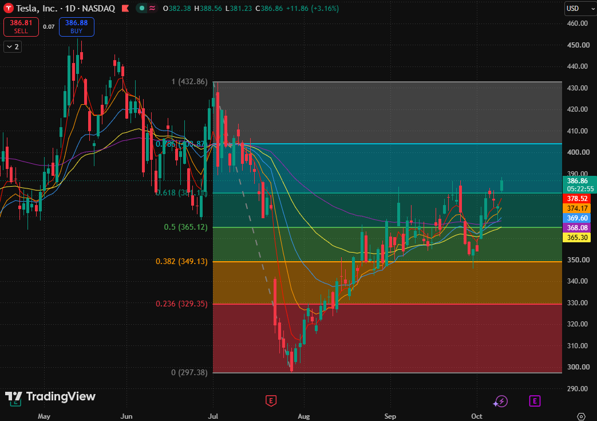Click the 05:22:55 bar countdown timer
This screenshot has width=597, height=421.
580,189
